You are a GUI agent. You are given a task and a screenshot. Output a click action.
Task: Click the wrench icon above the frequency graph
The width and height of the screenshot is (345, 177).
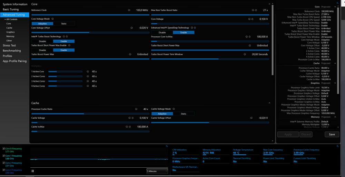coord(167,146)
